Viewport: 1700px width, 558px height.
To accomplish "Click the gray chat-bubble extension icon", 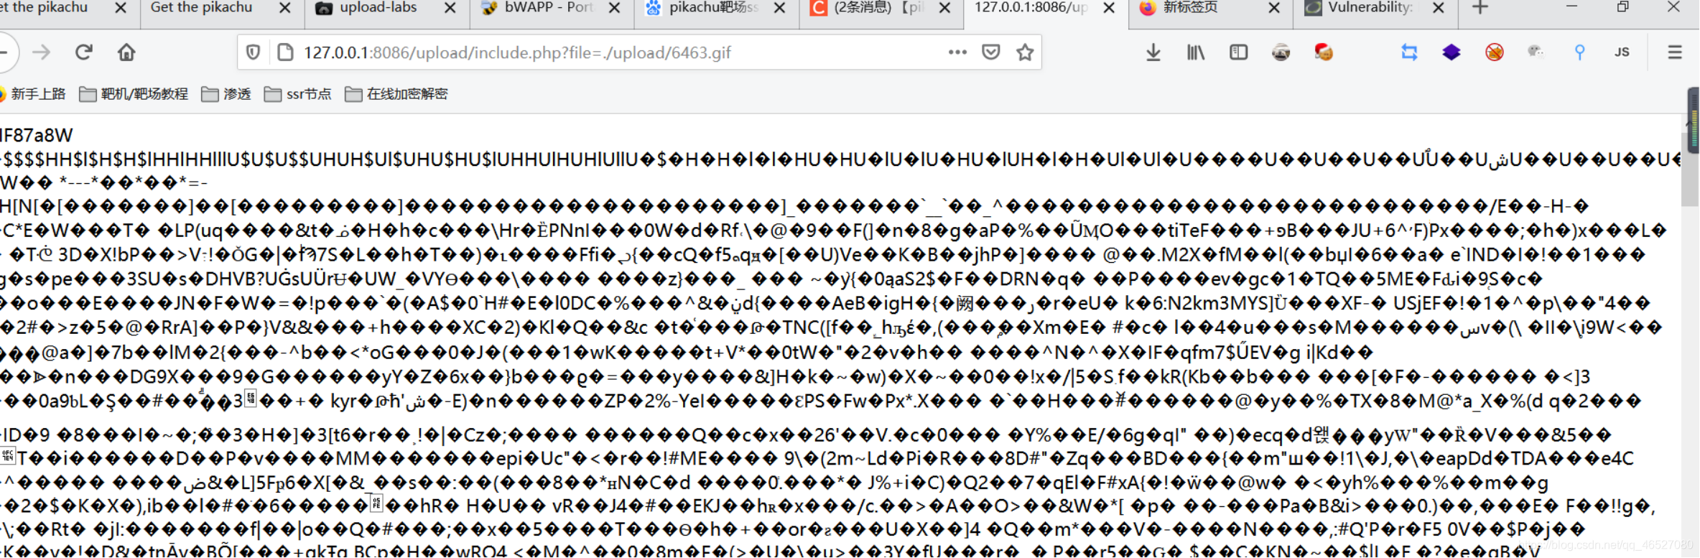I will (1536, 52).
